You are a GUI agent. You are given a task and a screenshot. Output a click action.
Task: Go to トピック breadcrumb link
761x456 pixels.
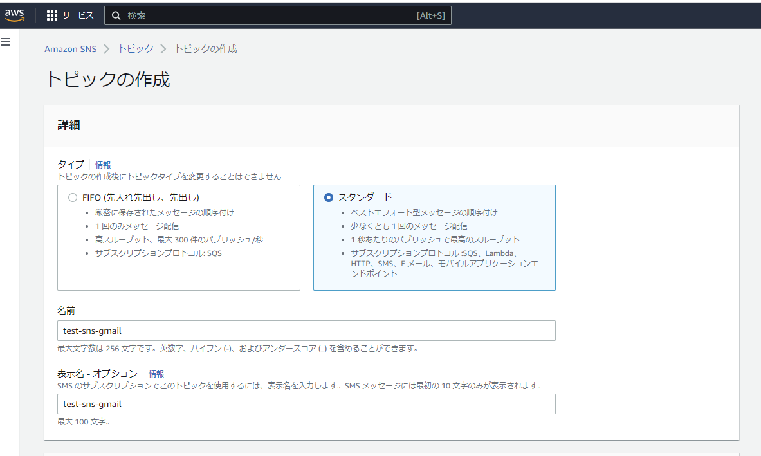pos(135,49)
